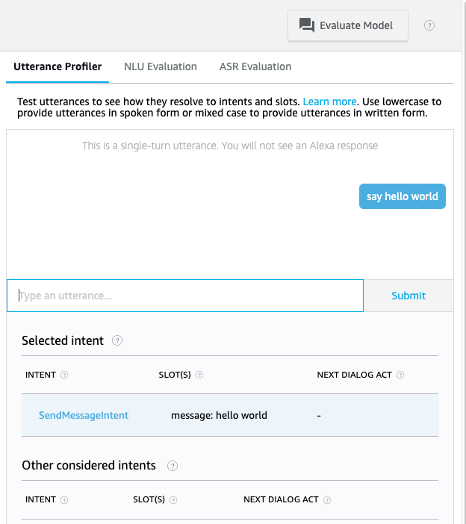
Task: Switch to the Utterance Profiler tab
Action: coord(58,66)
